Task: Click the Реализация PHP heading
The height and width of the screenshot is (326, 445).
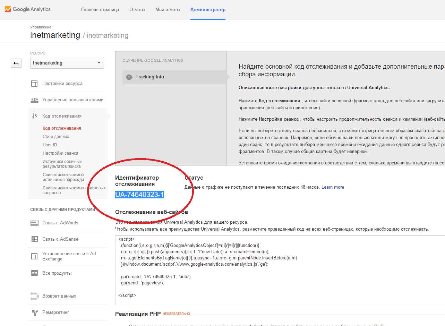Action: click(x=138, y=314)
